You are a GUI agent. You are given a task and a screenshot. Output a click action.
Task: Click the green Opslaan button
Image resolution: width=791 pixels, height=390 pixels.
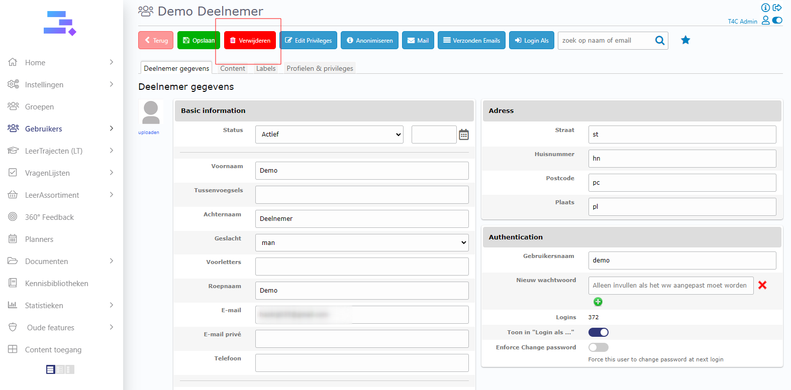pos(199,40)
